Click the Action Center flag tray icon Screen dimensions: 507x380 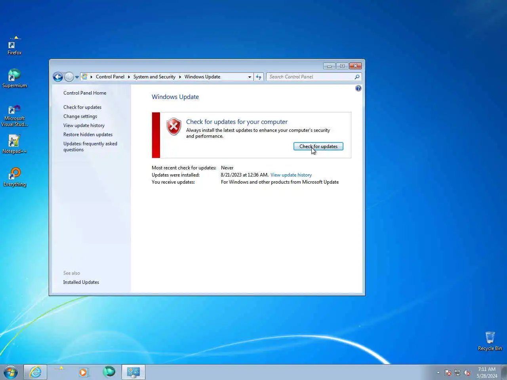click(448, 372)
